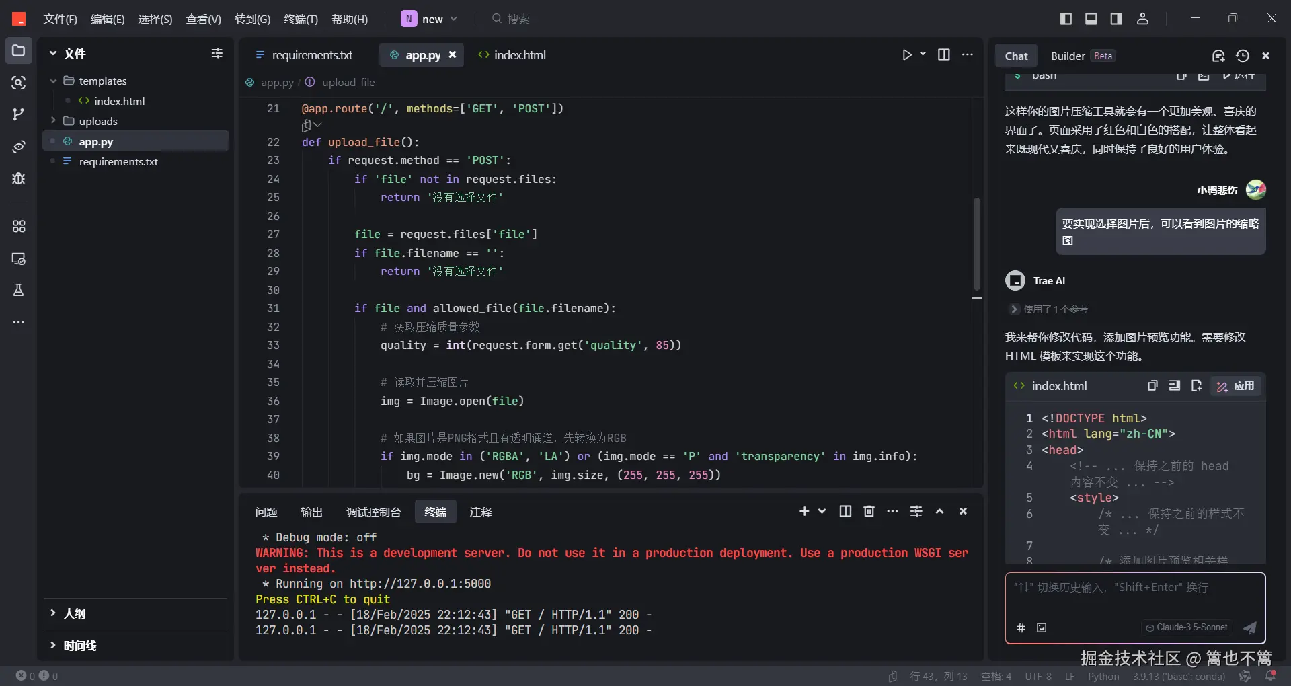Change the Python language mode
1291x686 pixels.
click(1103, 676)
